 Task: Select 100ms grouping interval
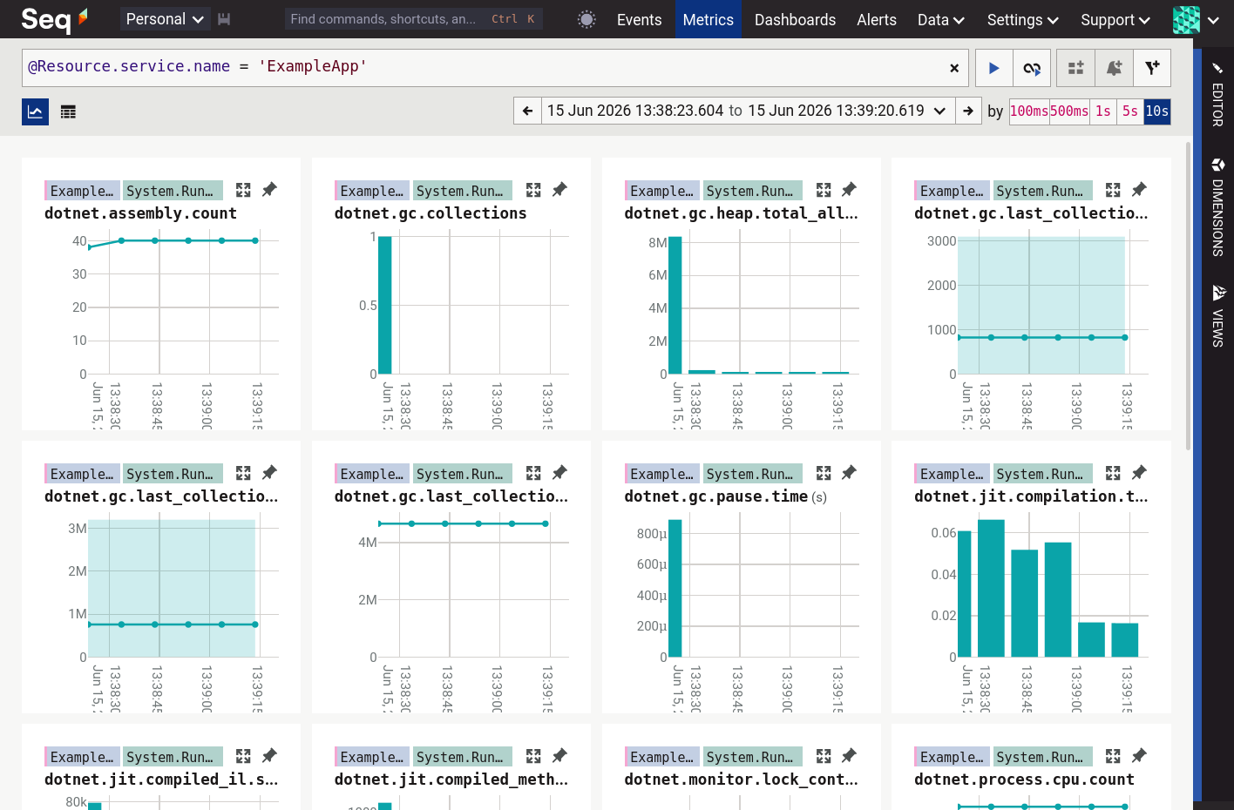click(1029, 111)
